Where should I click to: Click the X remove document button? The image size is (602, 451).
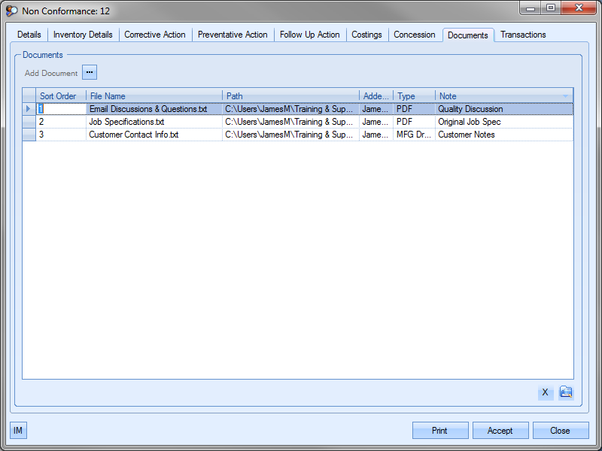pos(546,392)
